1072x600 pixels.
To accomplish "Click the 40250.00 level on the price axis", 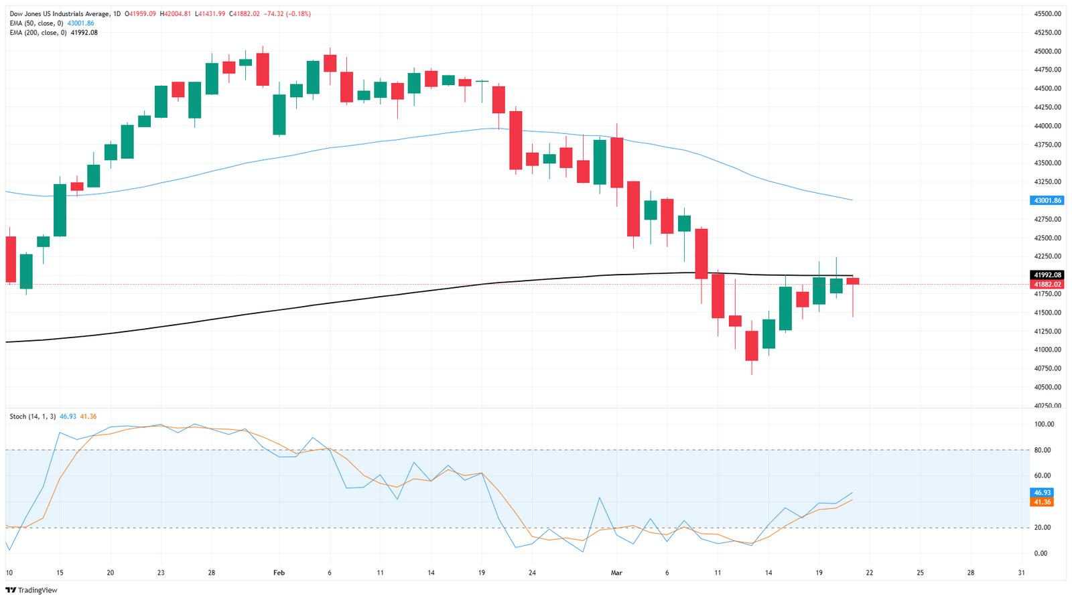I will [1047, 405].
